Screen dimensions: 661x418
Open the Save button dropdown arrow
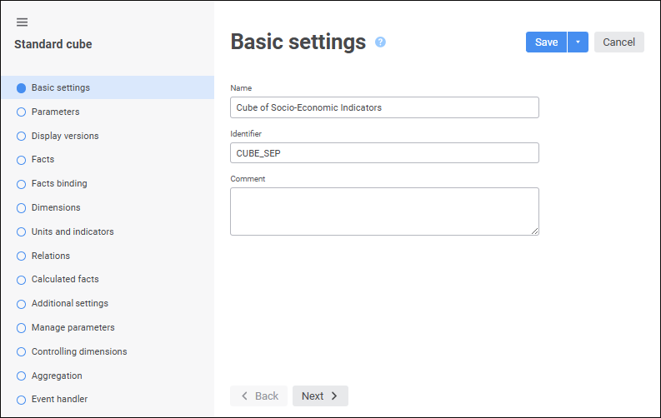click(578, 42)
